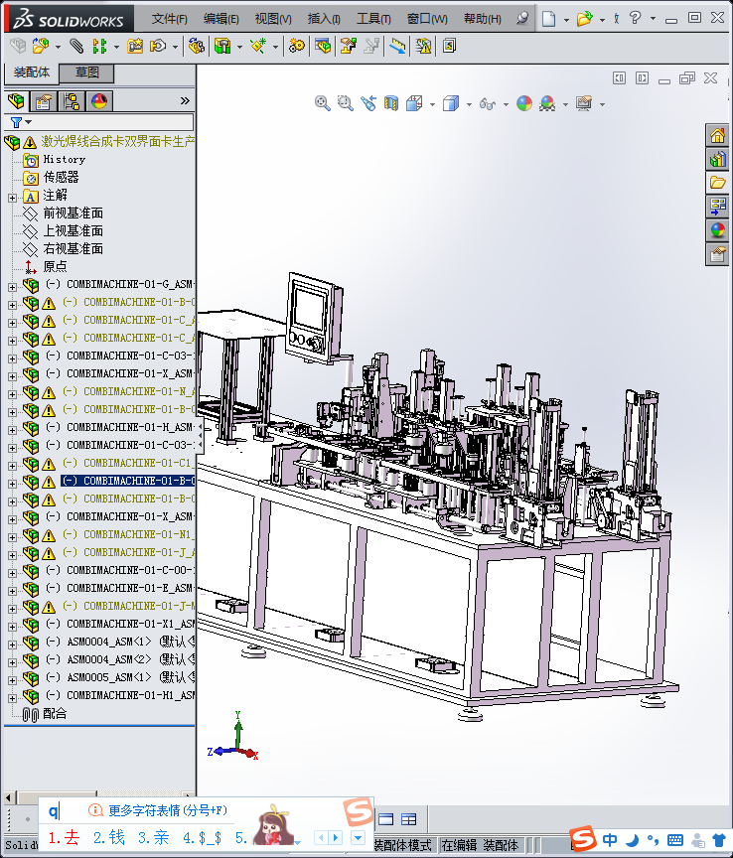
Task: Select the 前视基准面 plane
Action: (73, 213)
